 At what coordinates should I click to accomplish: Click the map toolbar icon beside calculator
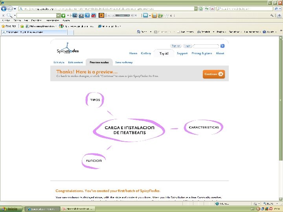coord(160,16)
